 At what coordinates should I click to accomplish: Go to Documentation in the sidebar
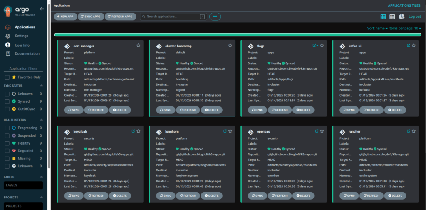point(27,54)
